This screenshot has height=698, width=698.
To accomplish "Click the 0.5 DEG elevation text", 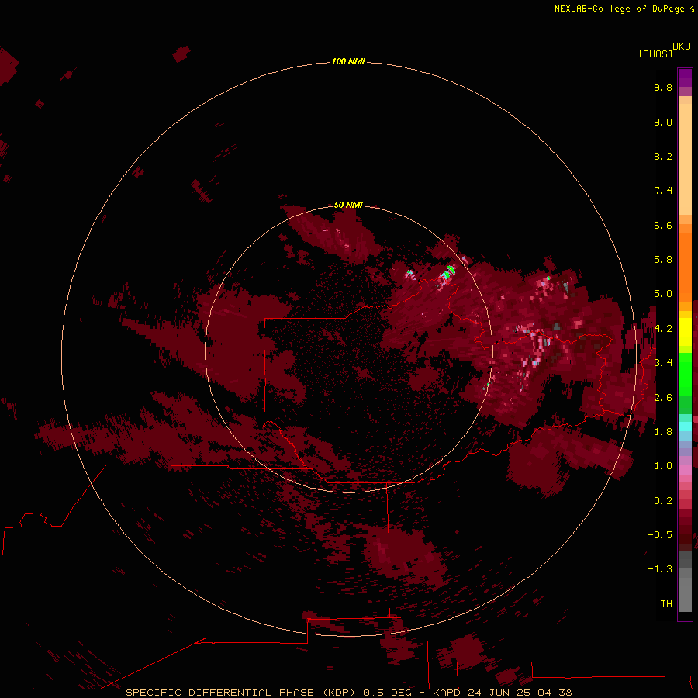I will (388, 693).
